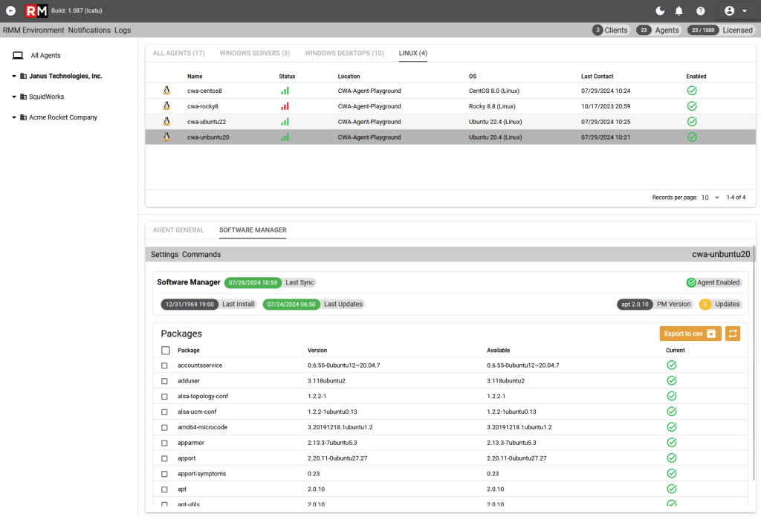
Task: Click Linux penguin icon for cwa-rocky8
Action: pos(166,105)
